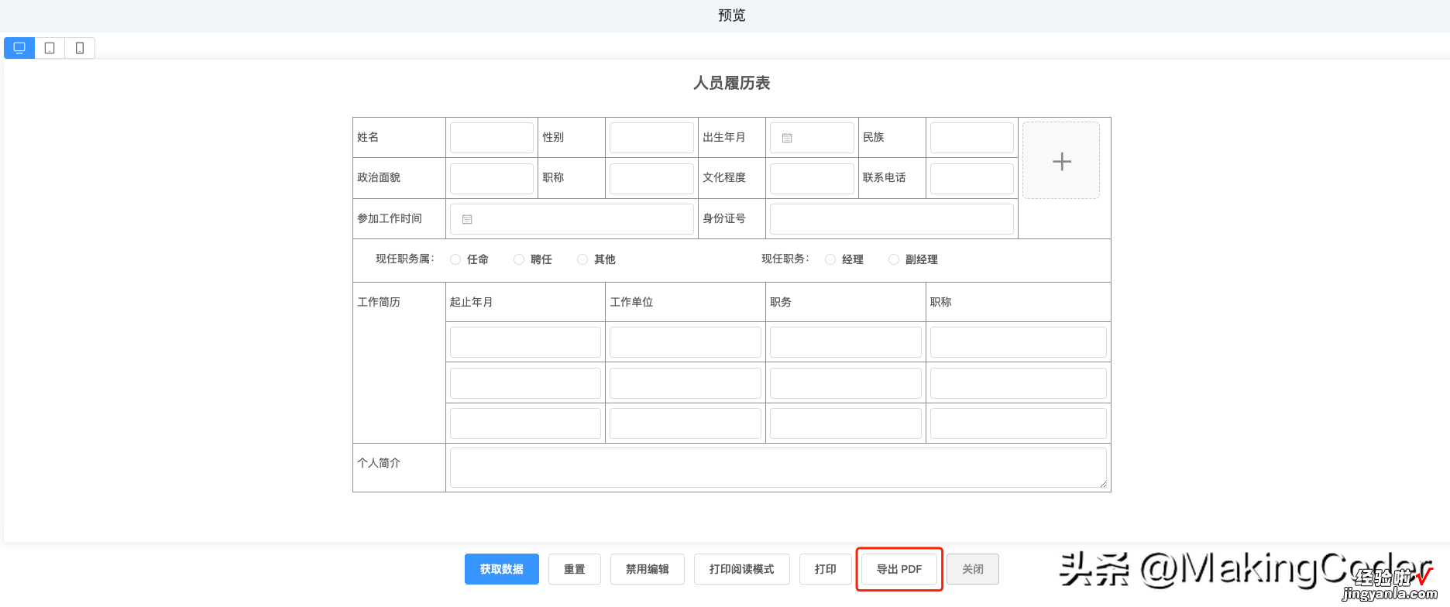The width and height of the screenshot is (1450, 607).
Task: Click the 人员履历表 title text
Action: click(731, 83)
